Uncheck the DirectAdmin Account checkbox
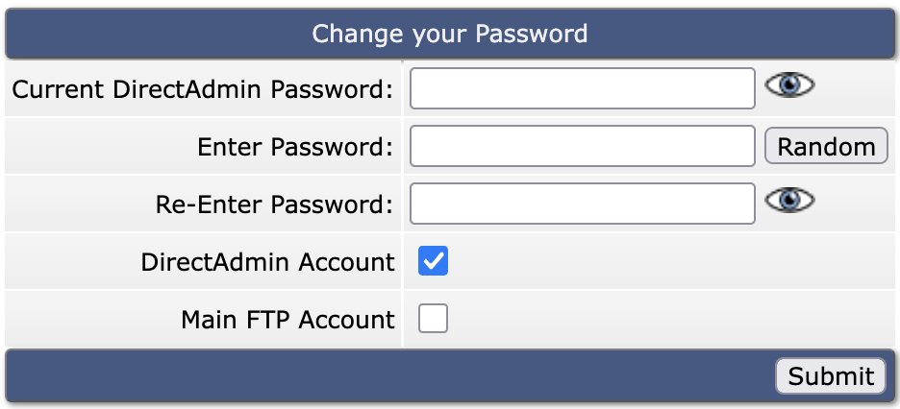 [433, 261]
